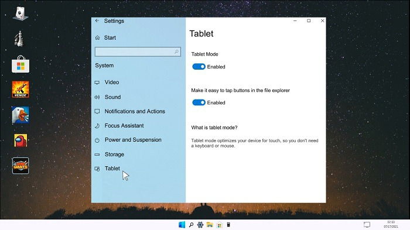Toggle off easy tap buttons in file explorer
Viewport: 410px width, 230px height.
tap(199, 102)
